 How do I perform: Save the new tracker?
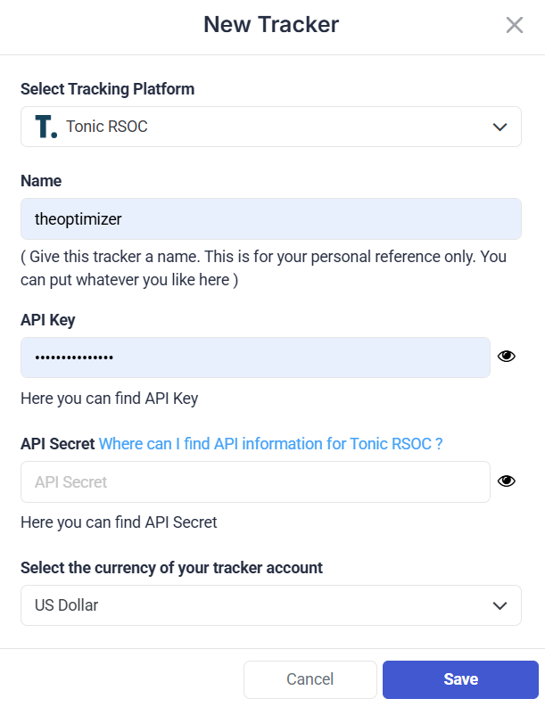pyautogui.click(x=460, y=679)
